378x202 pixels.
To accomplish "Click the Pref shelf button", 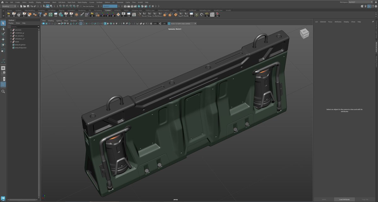I will 129,14.
